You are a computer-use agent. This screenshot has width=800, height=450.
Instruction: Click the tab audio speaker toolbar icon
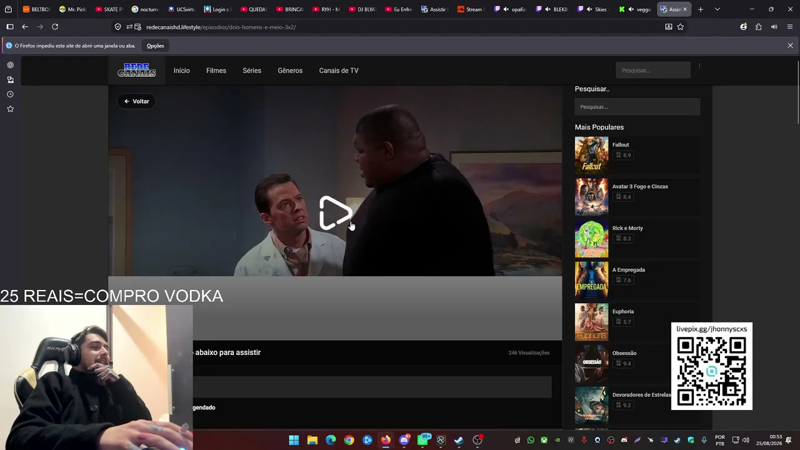[774, 27]
